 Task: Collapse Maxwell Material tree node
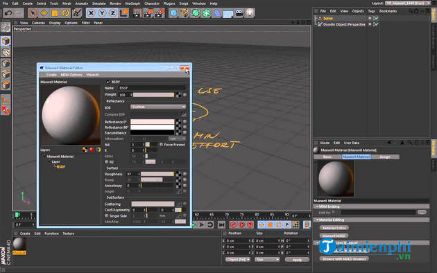pos(44,157)
